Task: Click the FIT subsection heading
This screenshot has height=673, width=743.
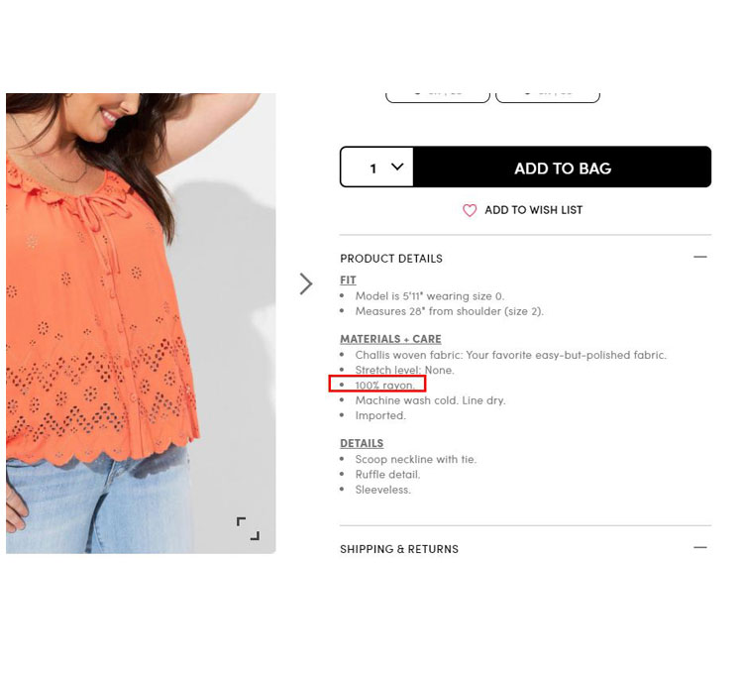Action: 348,280
